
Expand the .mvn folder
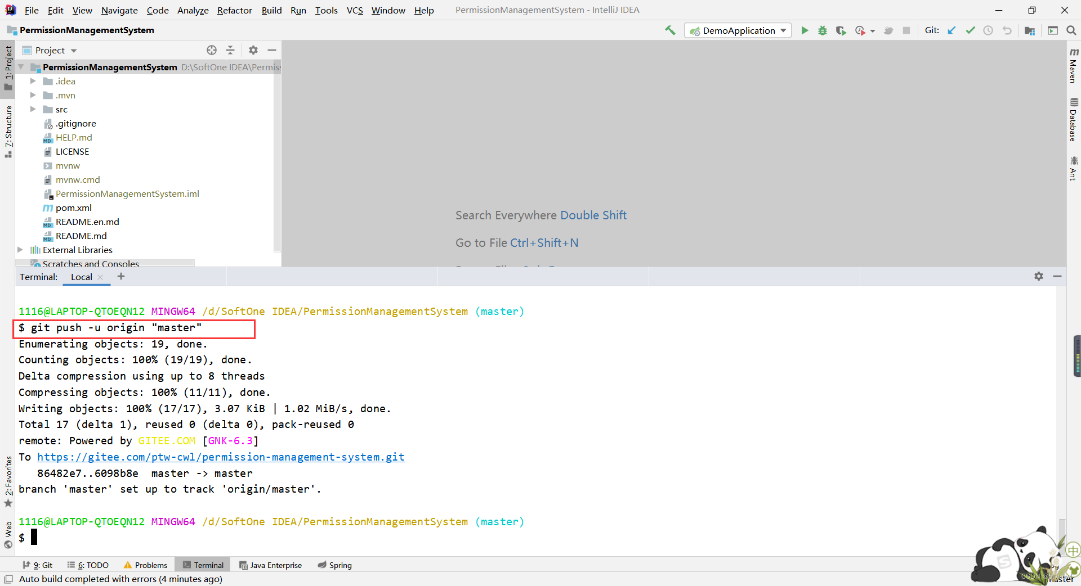point(33,95)
